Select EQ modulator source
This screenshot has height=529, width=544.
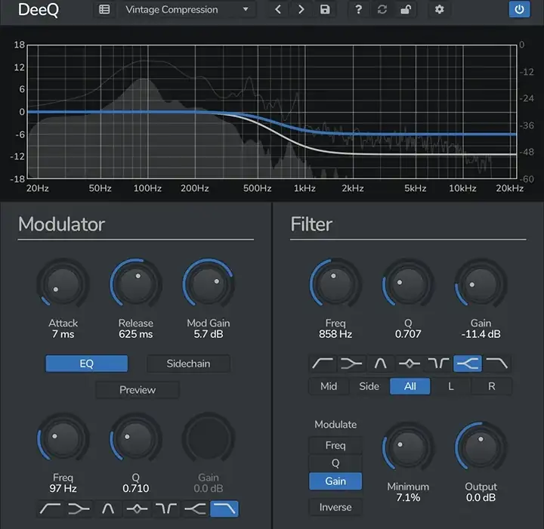86,363
